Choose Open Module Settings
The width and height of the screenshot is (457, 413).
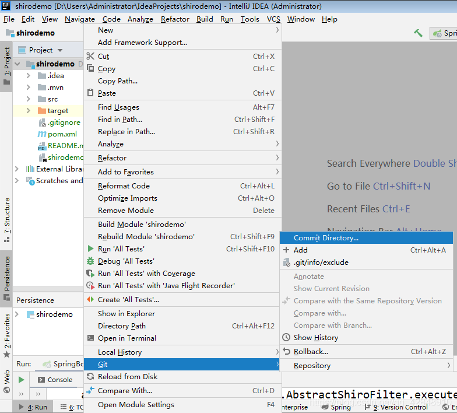tap(182, 405)
